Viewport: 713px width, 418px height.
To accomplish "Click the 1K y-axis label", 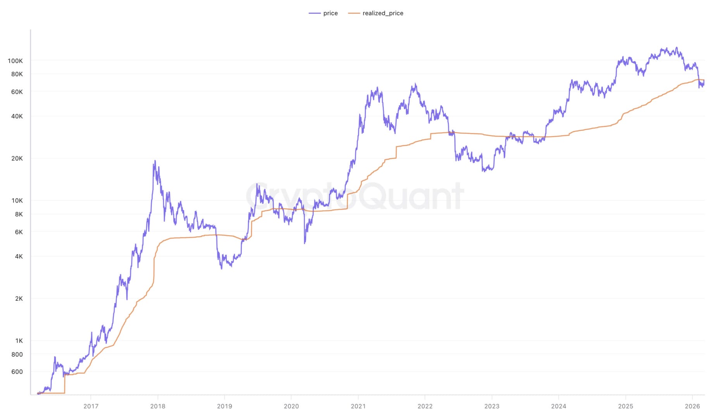I will pos(19,341).
